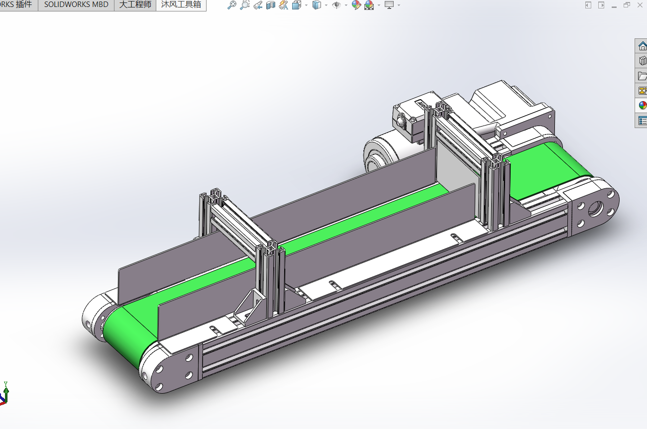The width and height of the screenshot is (647, 429).
Task: Open the Design Library task pane icon
Action: (642, 61)
